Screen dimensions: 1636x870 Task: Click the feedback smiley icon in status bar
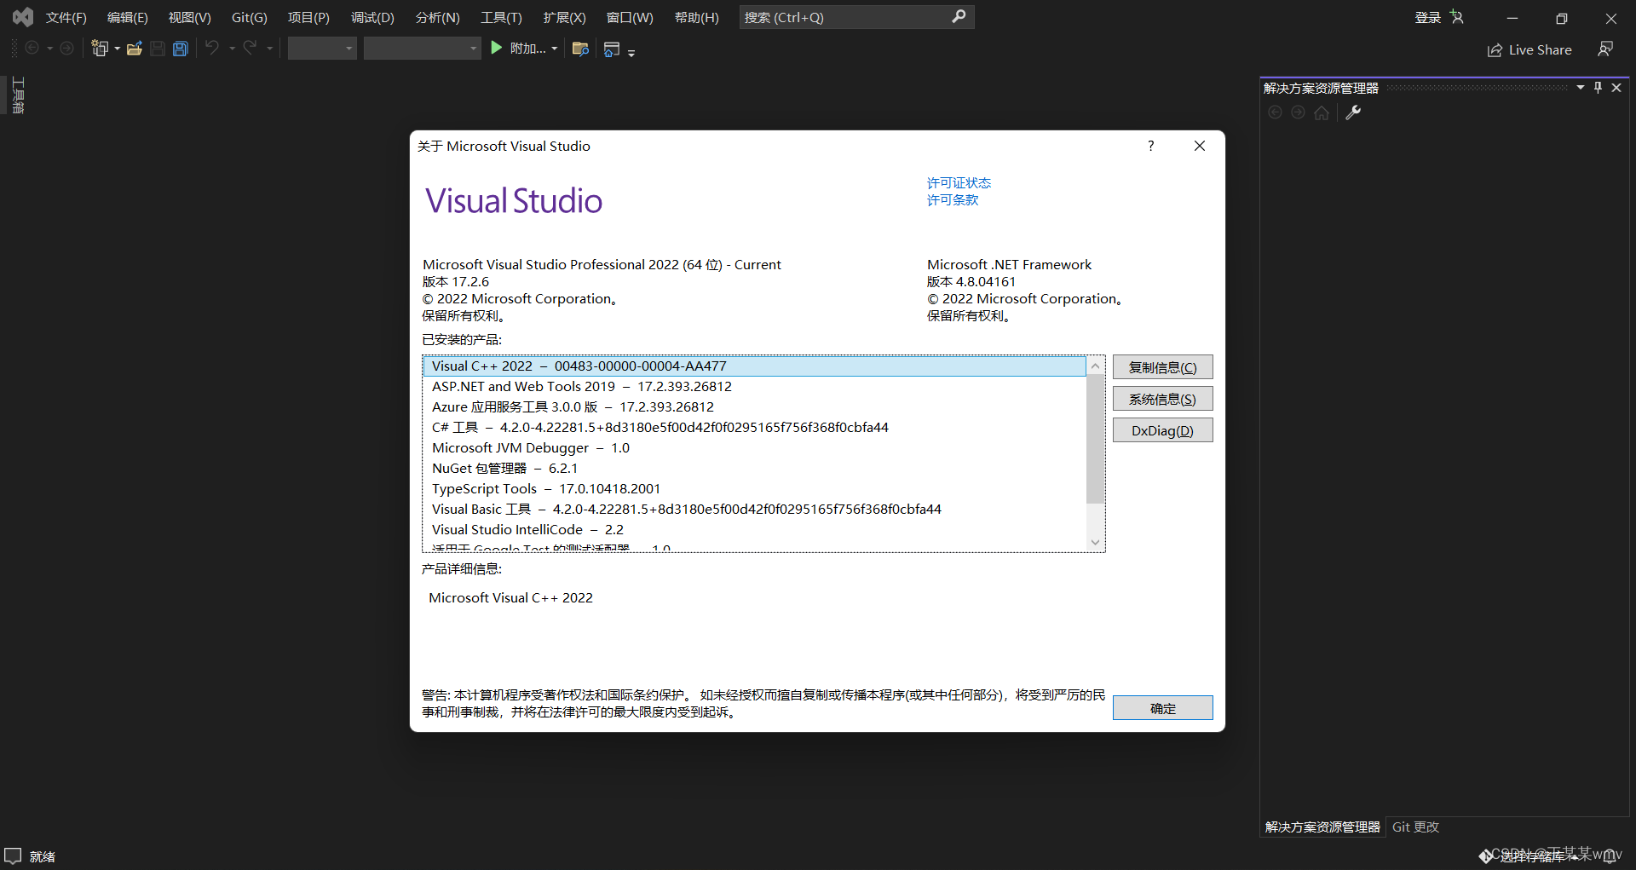(13, 855)
